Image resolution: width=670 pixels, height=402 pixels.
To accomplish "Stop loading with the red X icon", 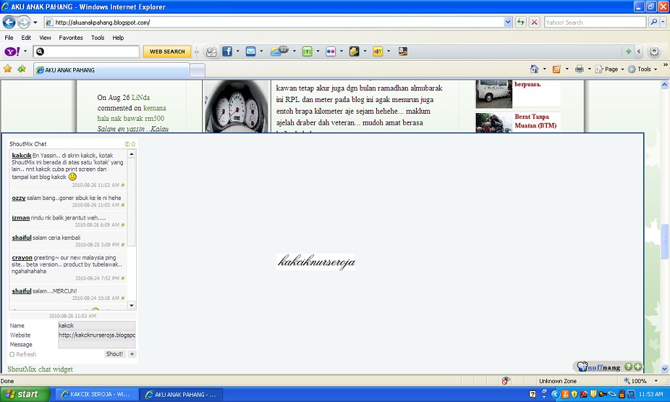I will click(534, 22).
